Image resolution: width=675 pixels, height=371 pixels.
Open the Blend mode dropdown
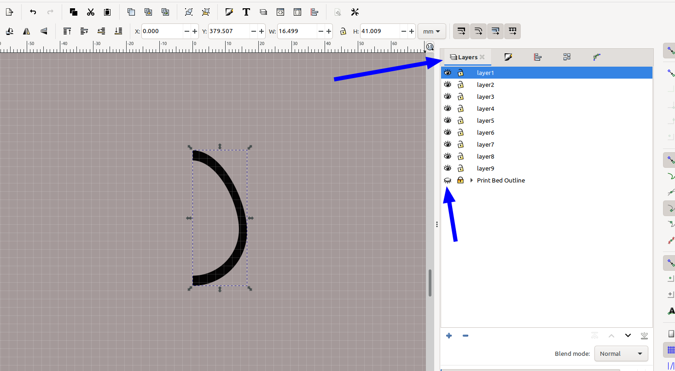[621, 354]
